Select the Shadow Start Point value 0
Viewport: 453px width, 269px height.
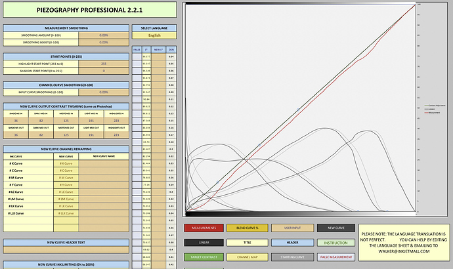pyautogui.click(x=104, y=71)
